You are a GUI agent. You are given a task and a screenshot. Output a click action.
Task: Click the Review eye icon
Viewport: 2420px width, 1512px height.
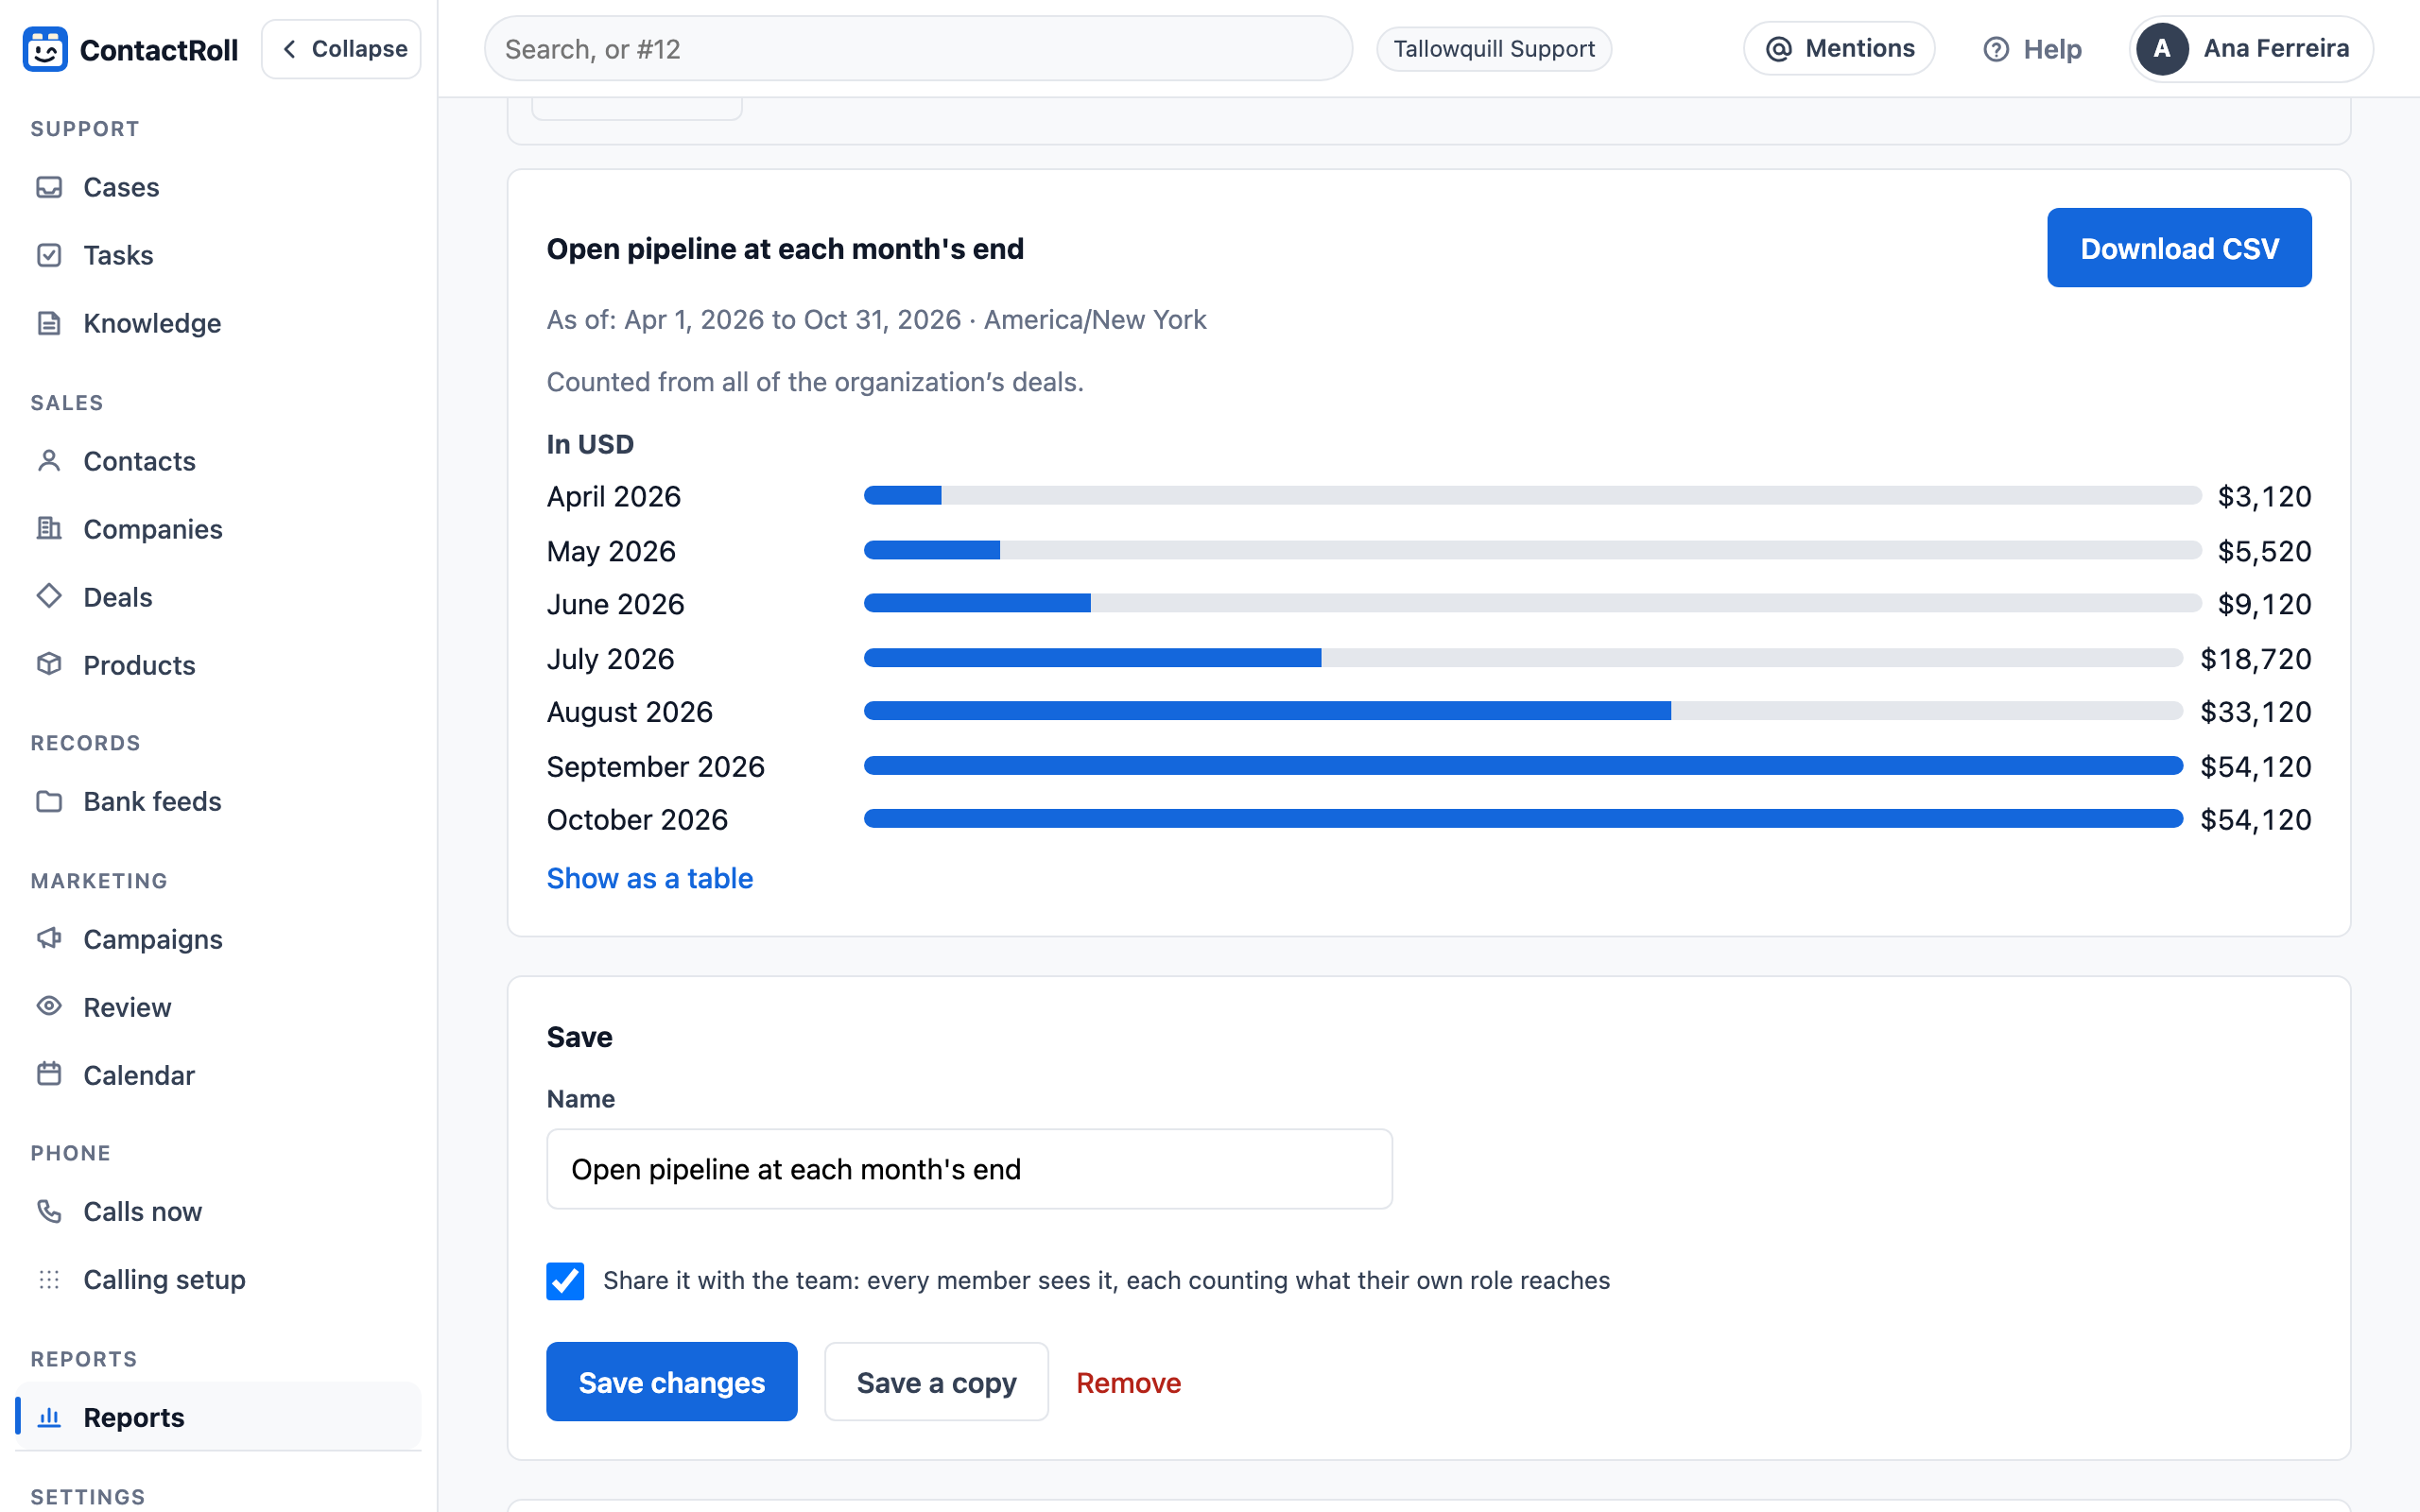(49, 1007)
